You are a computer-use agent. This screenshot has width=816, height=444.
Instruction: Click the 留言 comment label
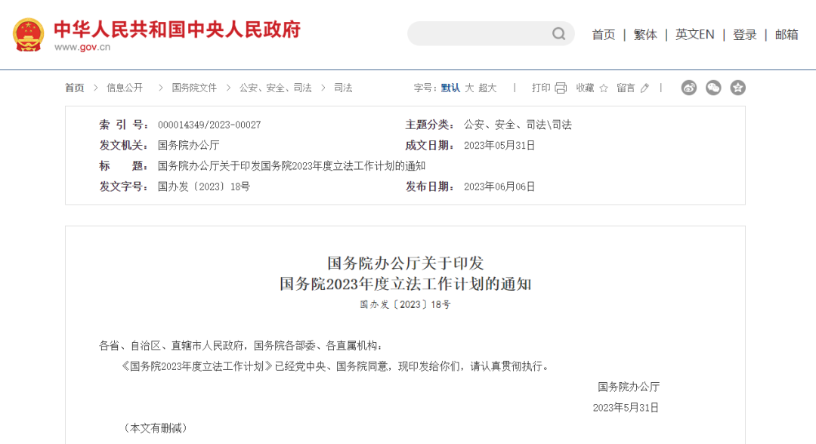[626, 88]
